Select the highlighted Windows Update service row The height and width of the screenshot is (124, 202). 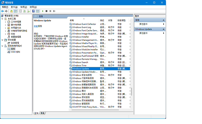[100, 69]
